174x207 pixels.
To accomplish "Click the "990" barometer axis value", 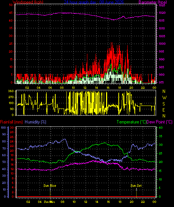I will 161,59.
